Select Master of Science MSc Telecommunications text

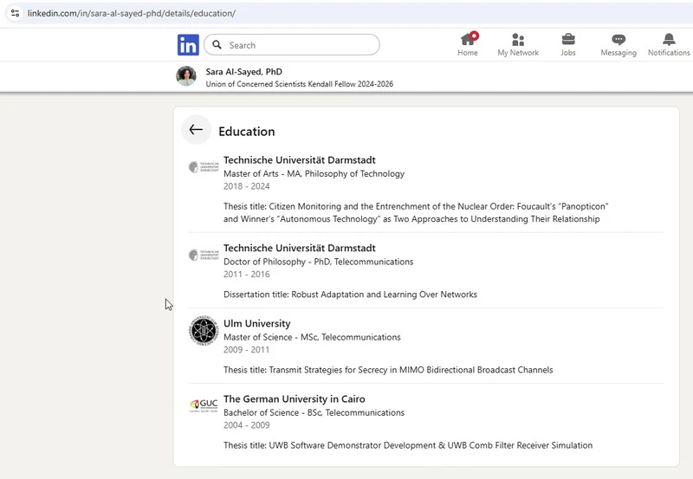(x=312, y=337)
